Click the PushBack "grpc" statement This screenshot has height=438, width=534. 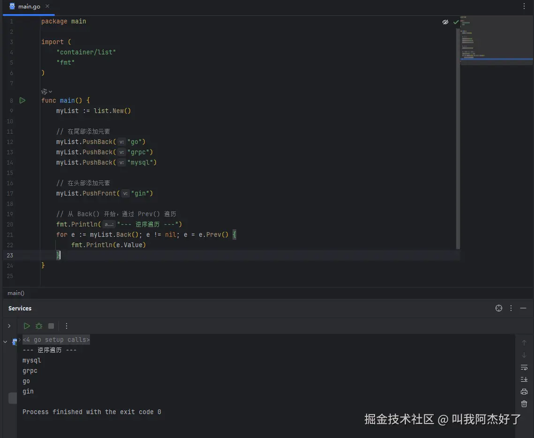click(105, 152)
